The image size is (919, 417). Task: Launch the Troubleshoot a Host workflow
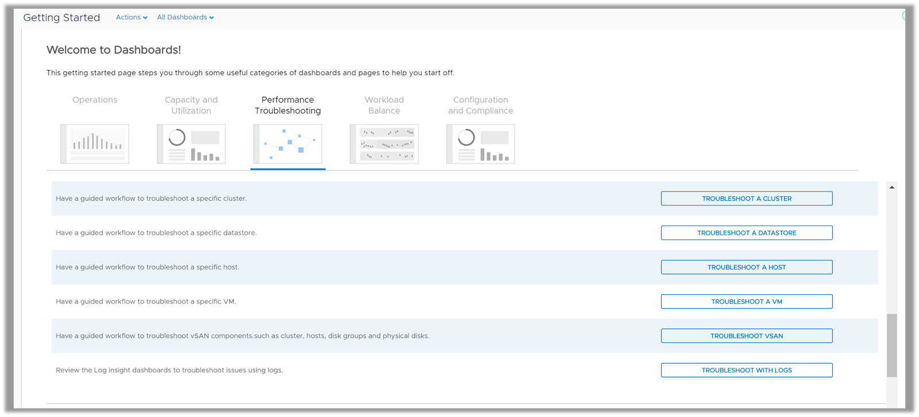pos(747,267)
